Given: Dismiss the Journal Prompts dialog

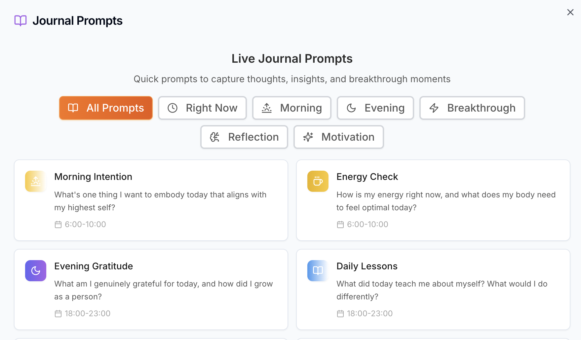Looking at the screenshot, I should click(570, 12).
